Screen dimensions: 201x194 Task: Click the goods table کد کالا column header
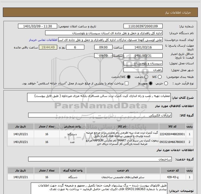(172, 126)
